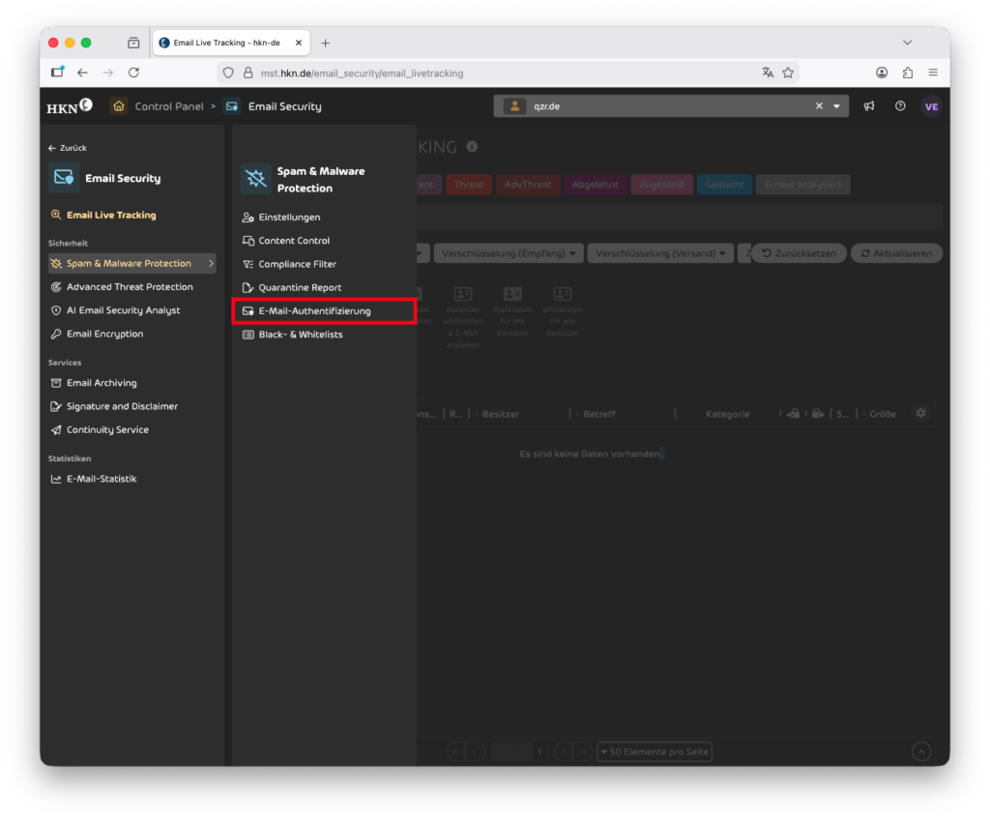This screenshot has height=819, width=990.
Task: Open Verschlüsselung (Empfang) filter dropdown
Action: pos(508,253)
